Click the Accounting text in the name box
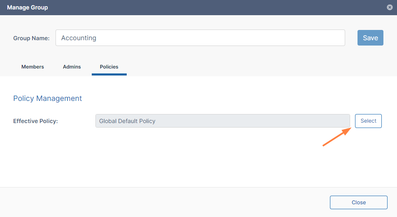Viewport: 397px width, 217px height. (79, 38)
